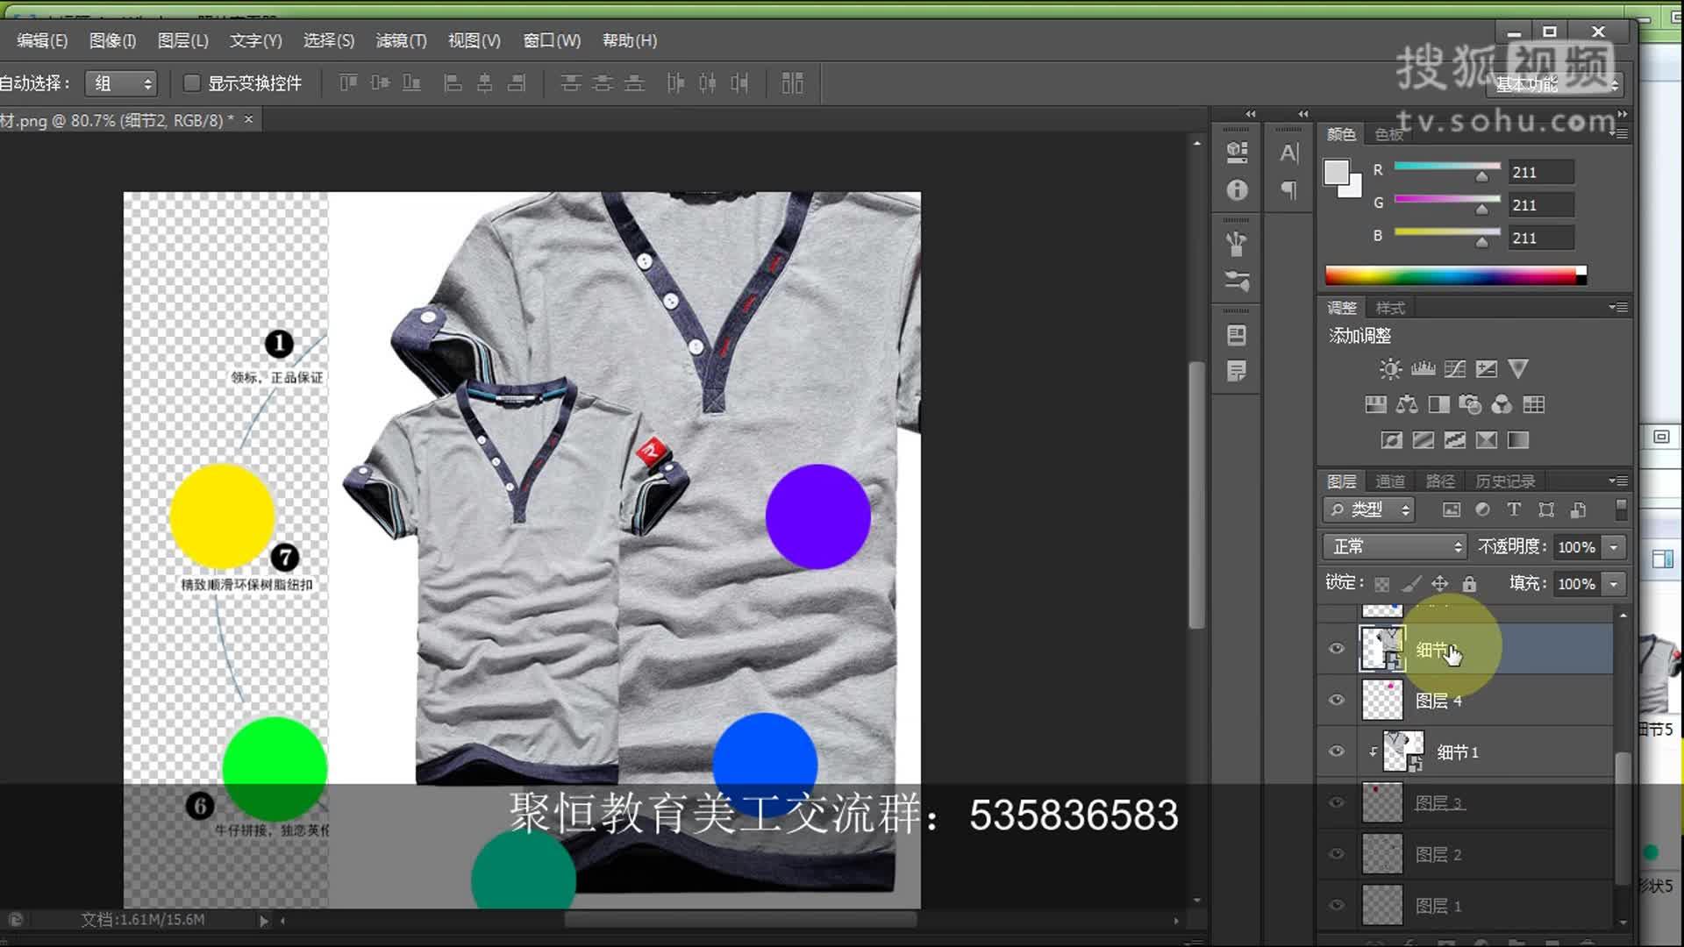Add a Color Balance adjustment
The image size is (1684, 947).
click(1407, 404)
